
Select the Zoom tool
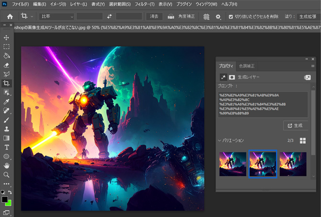coord(6,175)
